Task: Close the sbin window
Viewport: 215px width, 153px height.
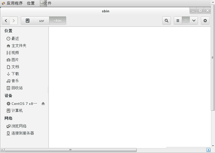Action: 208,11
